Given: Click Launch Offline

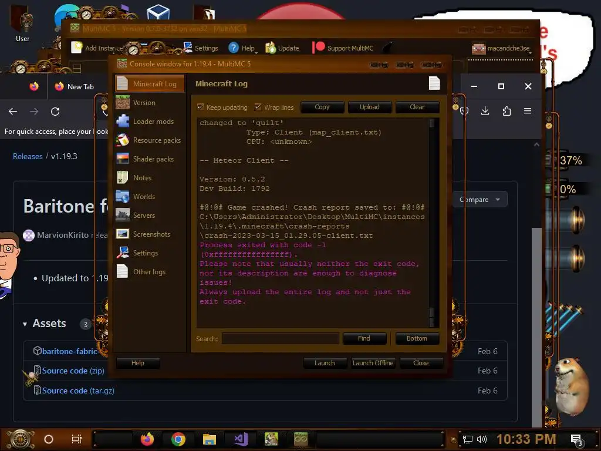Looking at the screenshot, I should 373,363.
